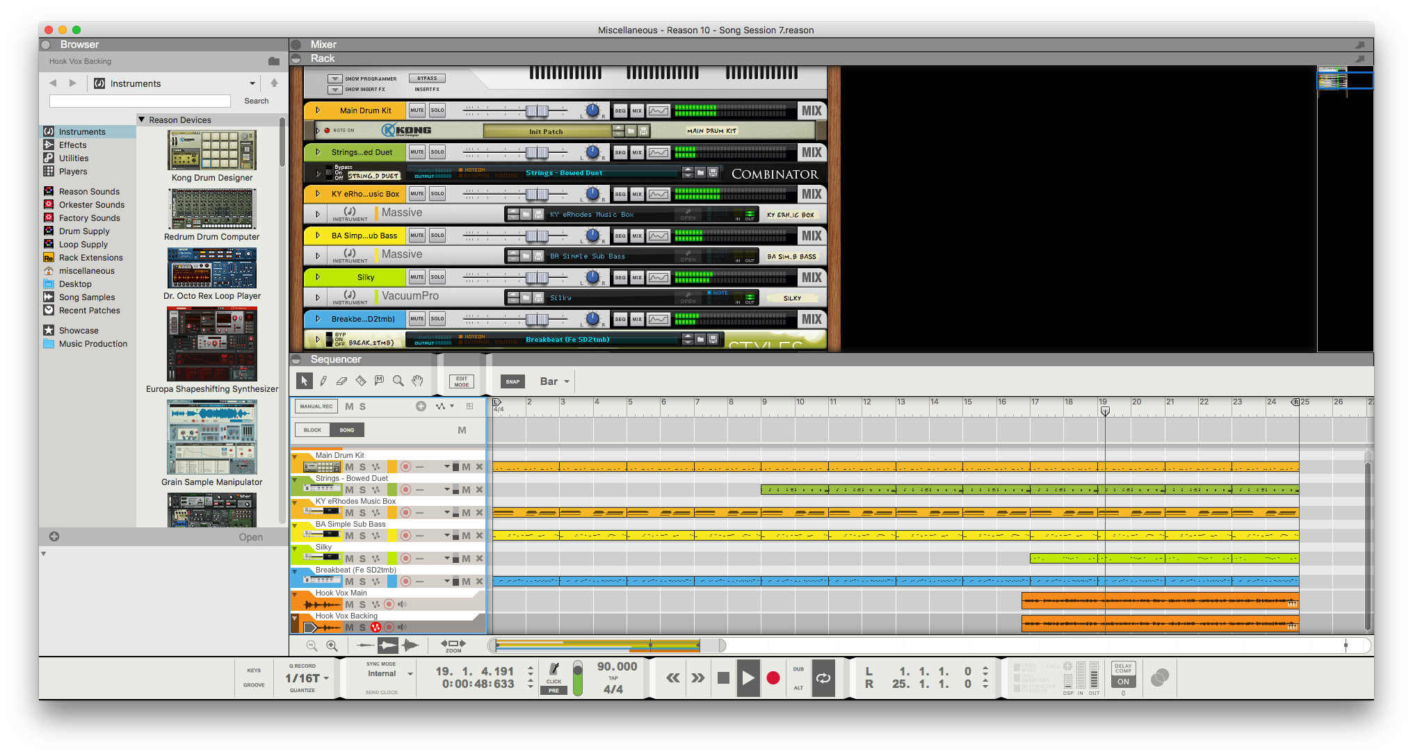The width and height of the screenshot is (1413, 756).
Task: Click the Browser search input field
Action: (x=140, y=101)
